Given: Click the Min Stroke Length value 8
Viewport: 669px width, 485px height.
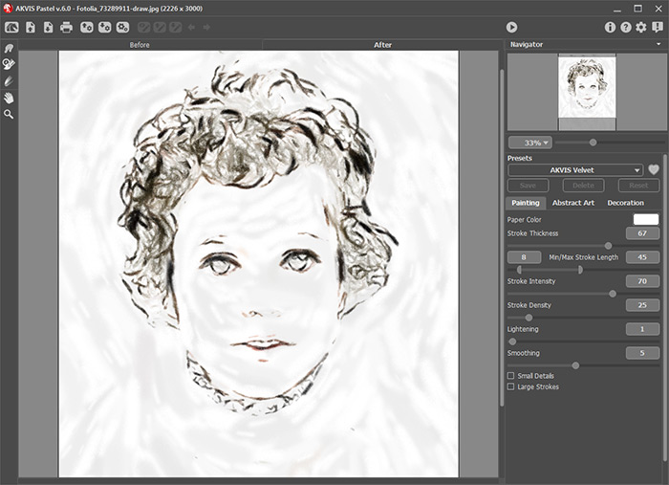Looking at the screenshot, I should click(x=524, y=257).
